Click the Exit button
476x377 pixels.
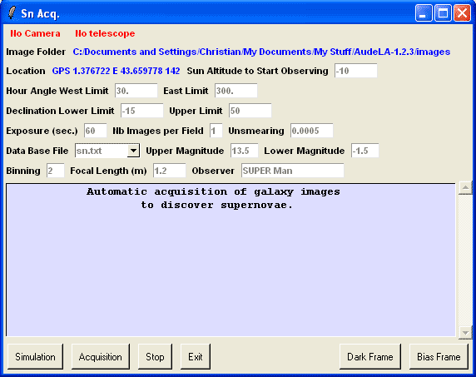(x=196, y=357)
